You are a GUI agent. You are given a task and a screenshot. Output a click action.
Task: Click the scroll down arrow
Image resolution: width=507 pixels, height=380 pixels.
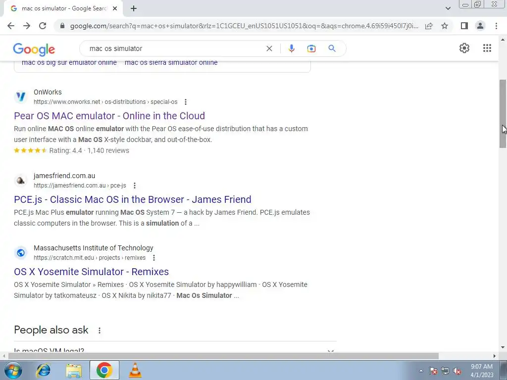pyautogui.click(x=503, y=347)
